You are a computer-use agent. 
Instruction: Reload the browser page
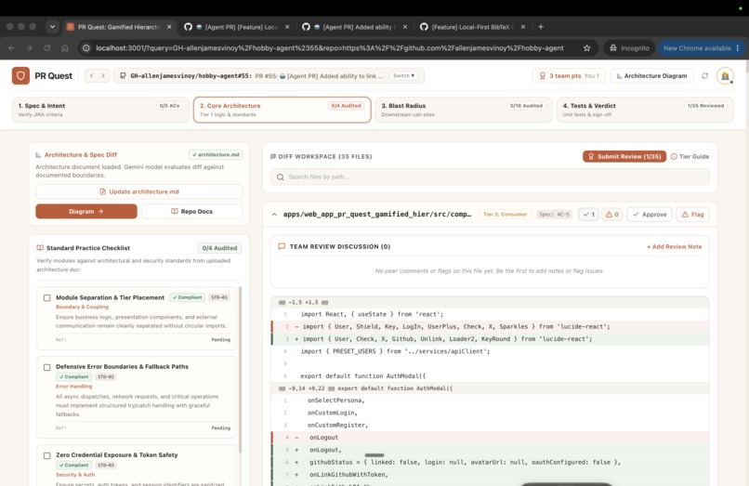pyautogui.click(x=46, y=47)
